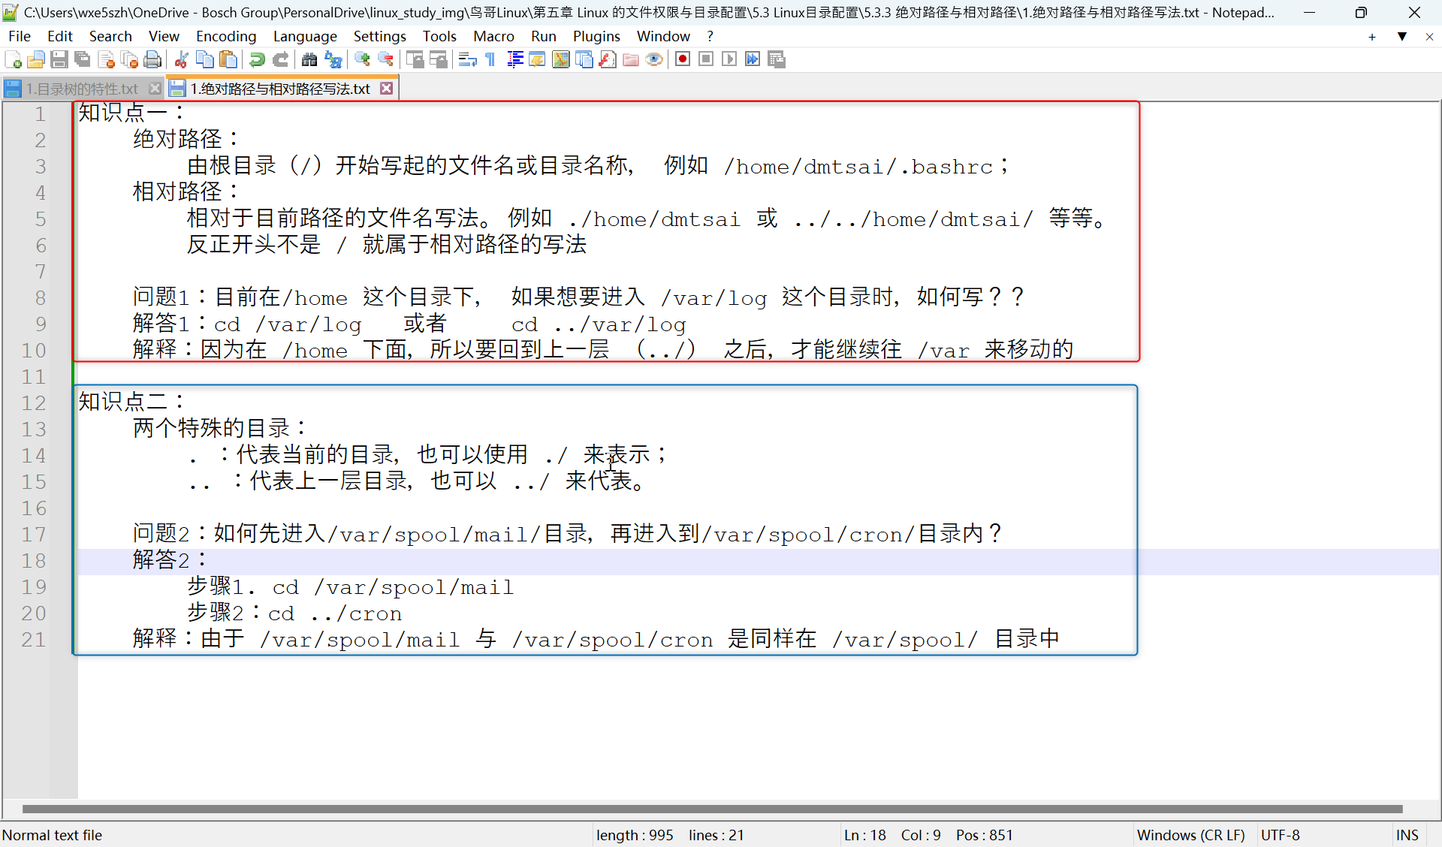1442x847 pixels.
Task: Click the Save file icon
Action: click(x=59, y=60)
